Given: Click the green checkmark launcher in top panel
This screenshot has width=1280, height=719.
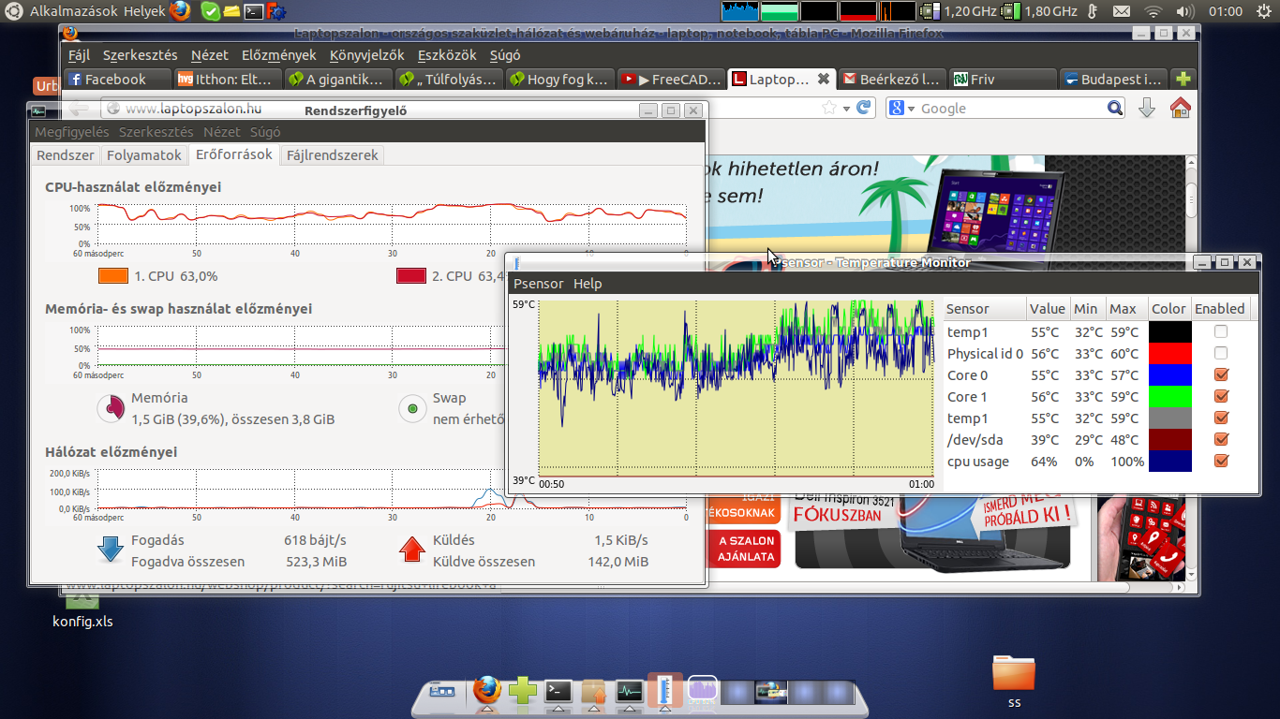Looking at the screenshot, I should click(211, 11).
